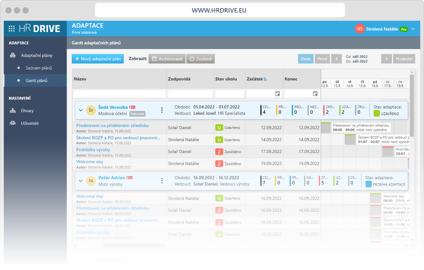Open calendar picker in Začátek filter

coord(277,94)
